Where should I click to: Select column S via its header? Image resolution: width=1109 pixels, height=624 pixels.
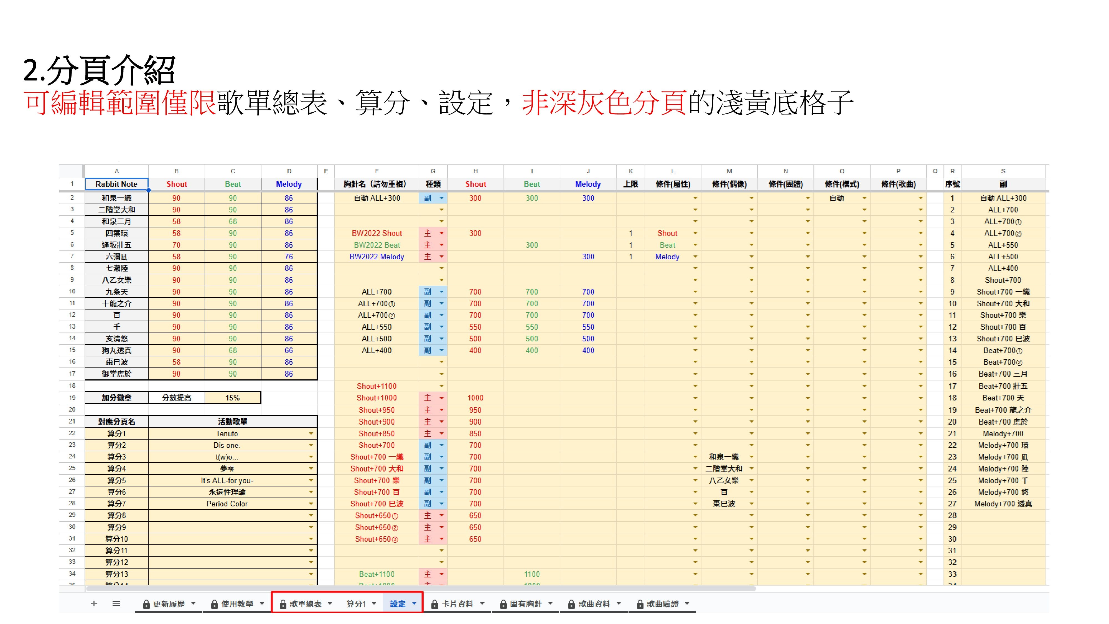(1003, 171)
